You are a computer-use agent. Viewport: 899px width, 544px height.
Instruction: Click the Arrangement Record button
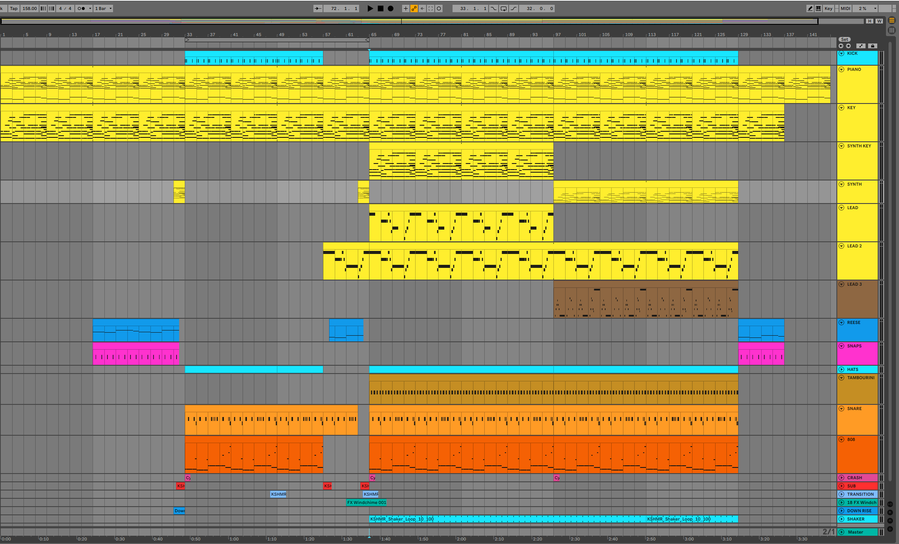pyautogui.click(x=390, y=8)
